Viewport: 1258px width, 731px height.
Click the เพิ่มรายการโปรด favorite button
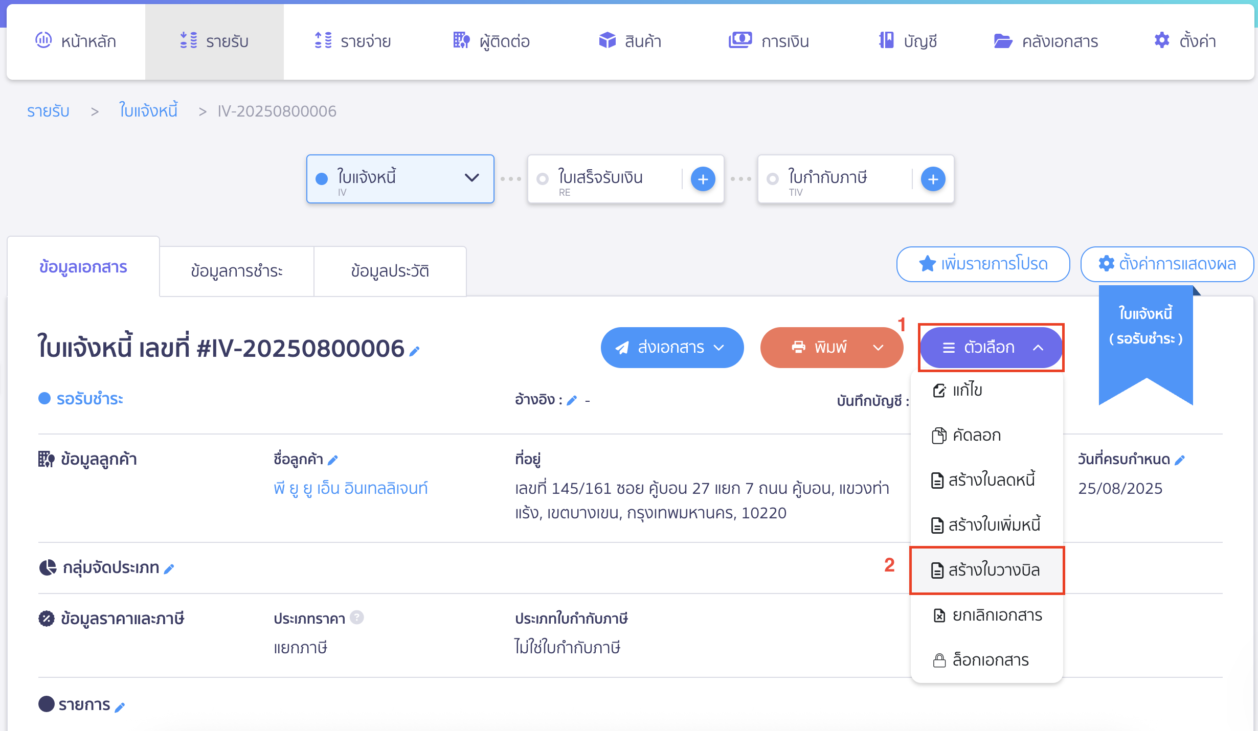[983, 264]
